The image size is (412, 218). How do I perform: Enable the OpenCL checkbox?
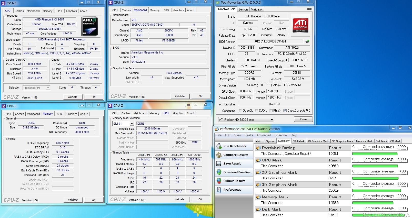pos(240,111)
